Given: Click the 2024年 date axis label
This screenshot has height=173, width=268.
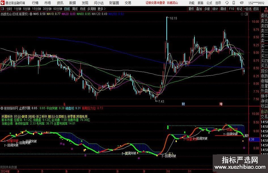Looking at the screenshot, I should [5, 171].
